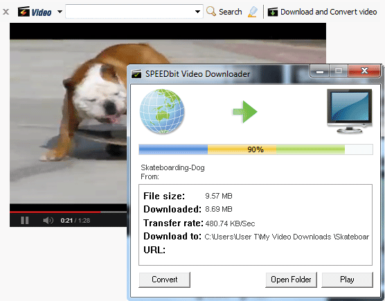Image resolution: width=385 pixels, height=301 pixels.
Task: Click the 480.74 KB/Sec transfer rate
Action: [x=230, y=224]
